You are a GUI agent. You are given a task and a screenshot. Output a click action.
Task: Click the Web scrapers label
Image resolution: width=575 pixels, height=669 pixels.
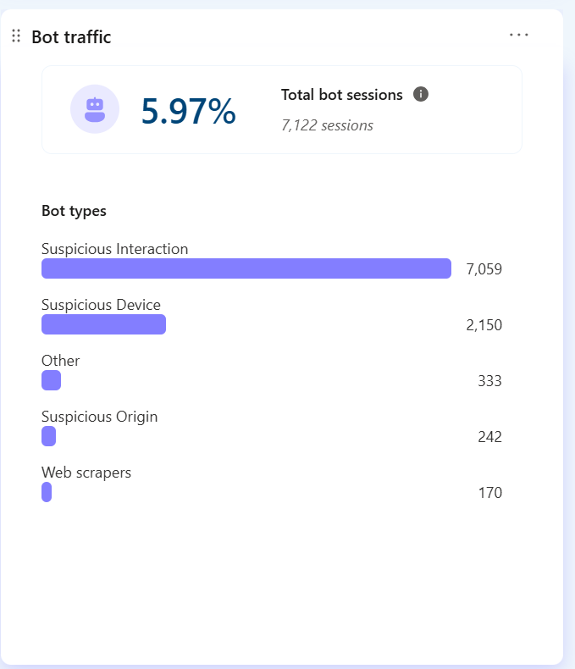(86, 473)
